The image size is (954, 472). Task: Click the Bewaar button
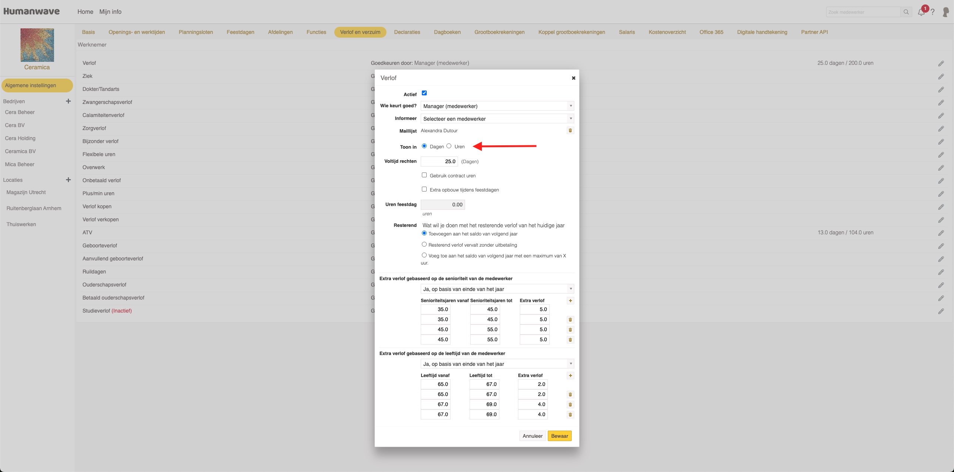point(559,436)
